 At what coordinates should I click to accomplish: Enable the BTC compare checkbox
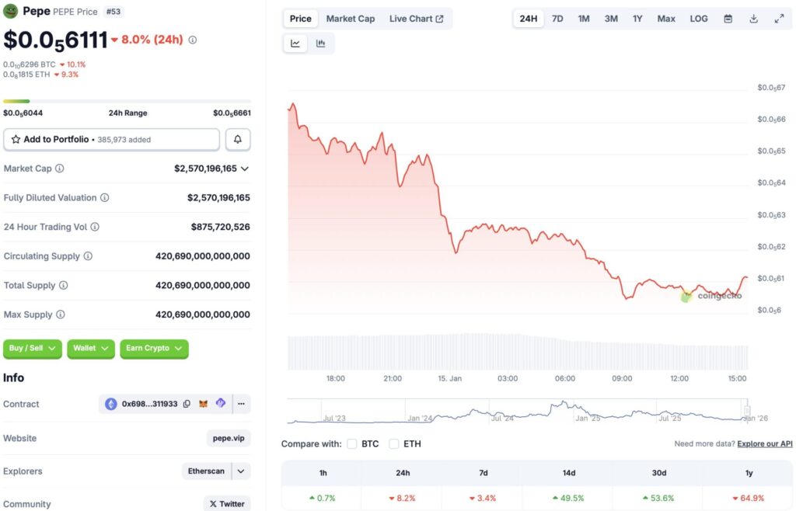point(351,444)
